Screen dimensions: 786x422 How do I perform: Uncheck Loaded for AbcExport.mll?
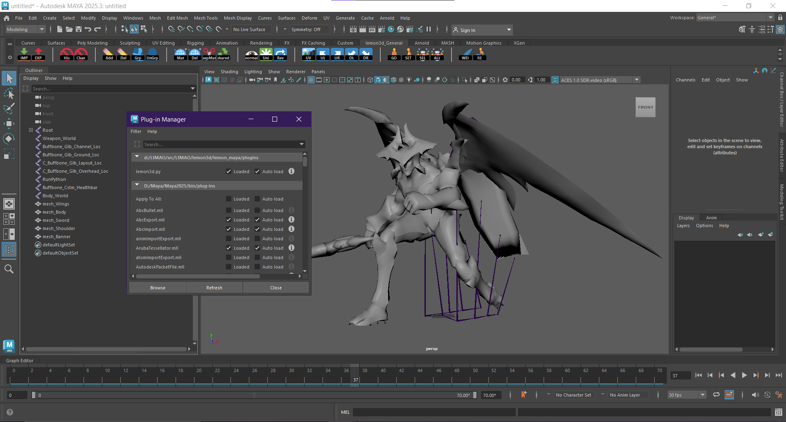click(x=229, y=220)
